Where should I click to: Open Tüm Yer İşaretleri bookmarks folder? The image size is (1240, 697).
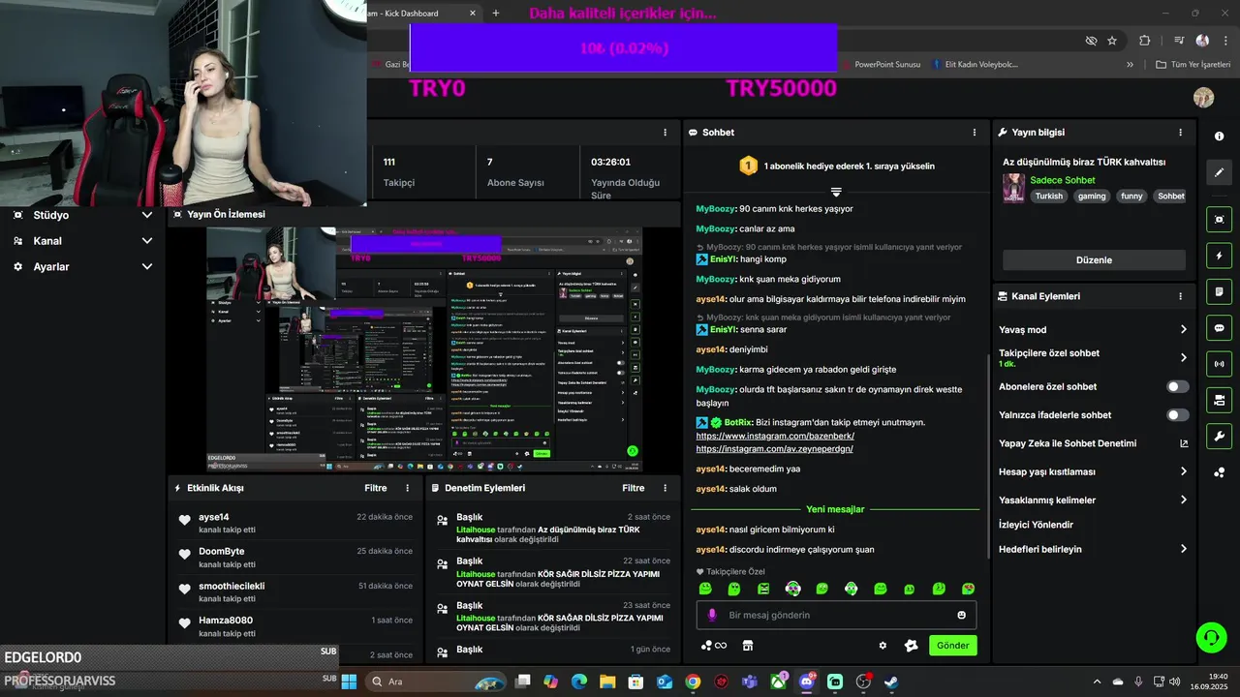click(x=1193, y=65)
